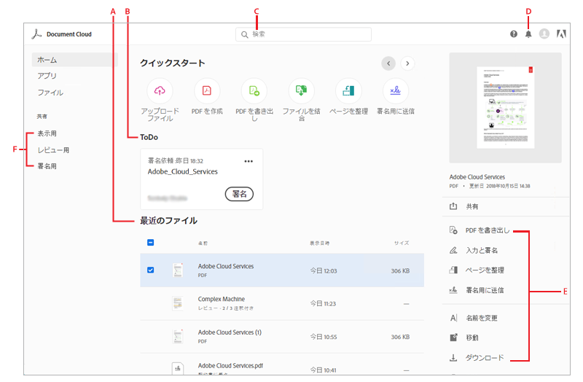Click the upload file cloud icon
The height and width of the screenshot is (382, 583).
160,90
